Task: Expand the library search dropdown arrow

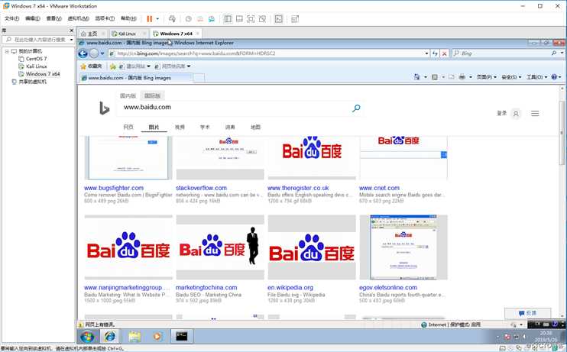Action: pyautogui.click(x=71, y=40)
